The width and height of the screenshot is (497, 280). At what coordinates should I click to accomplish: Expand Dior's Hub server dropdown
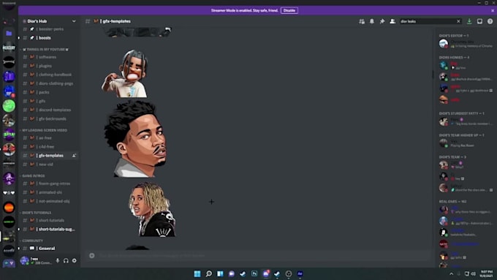(74, 21)
